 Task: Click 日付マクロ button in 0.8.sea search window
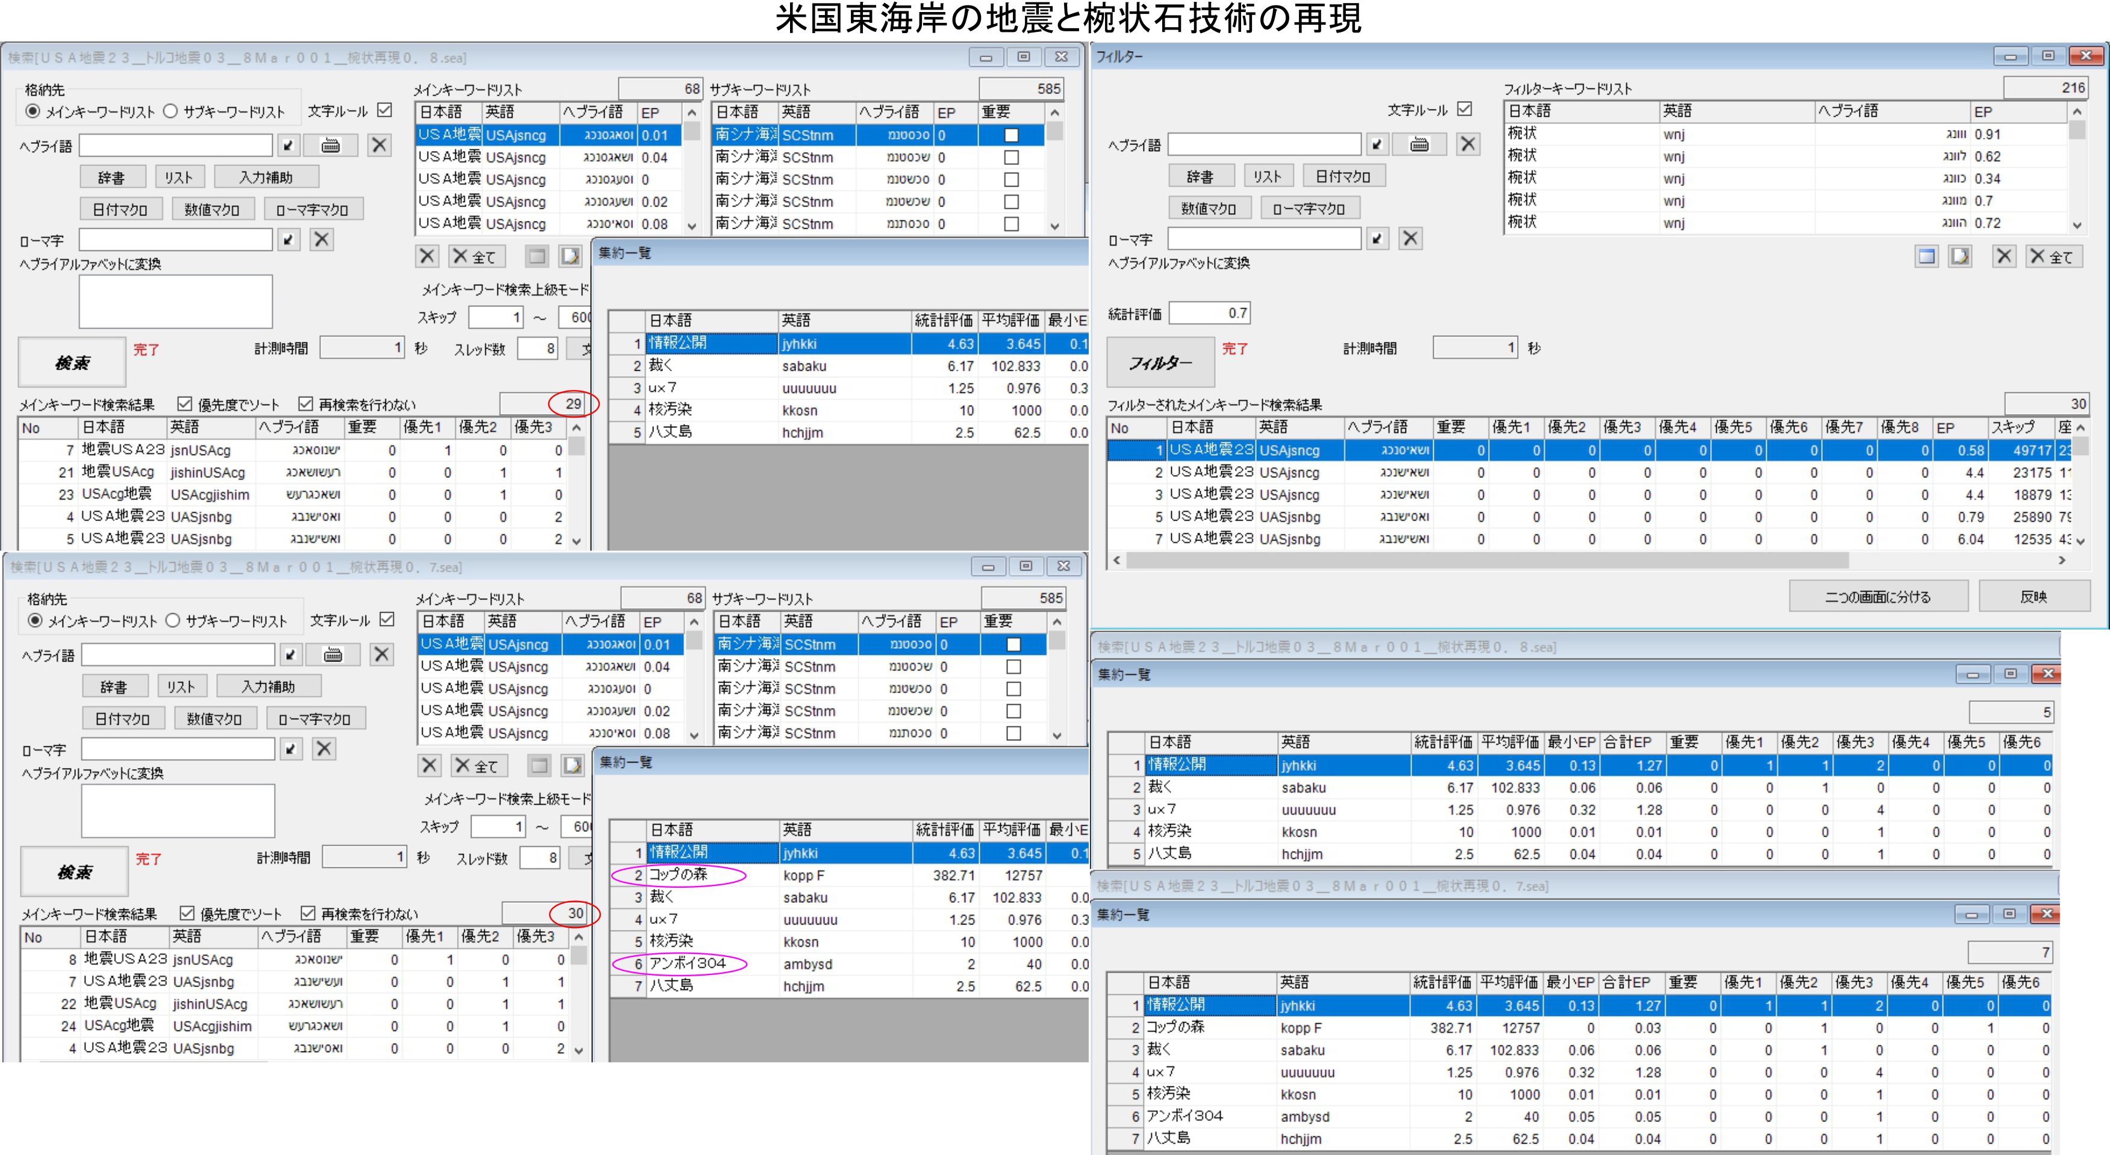pos(120,209)
